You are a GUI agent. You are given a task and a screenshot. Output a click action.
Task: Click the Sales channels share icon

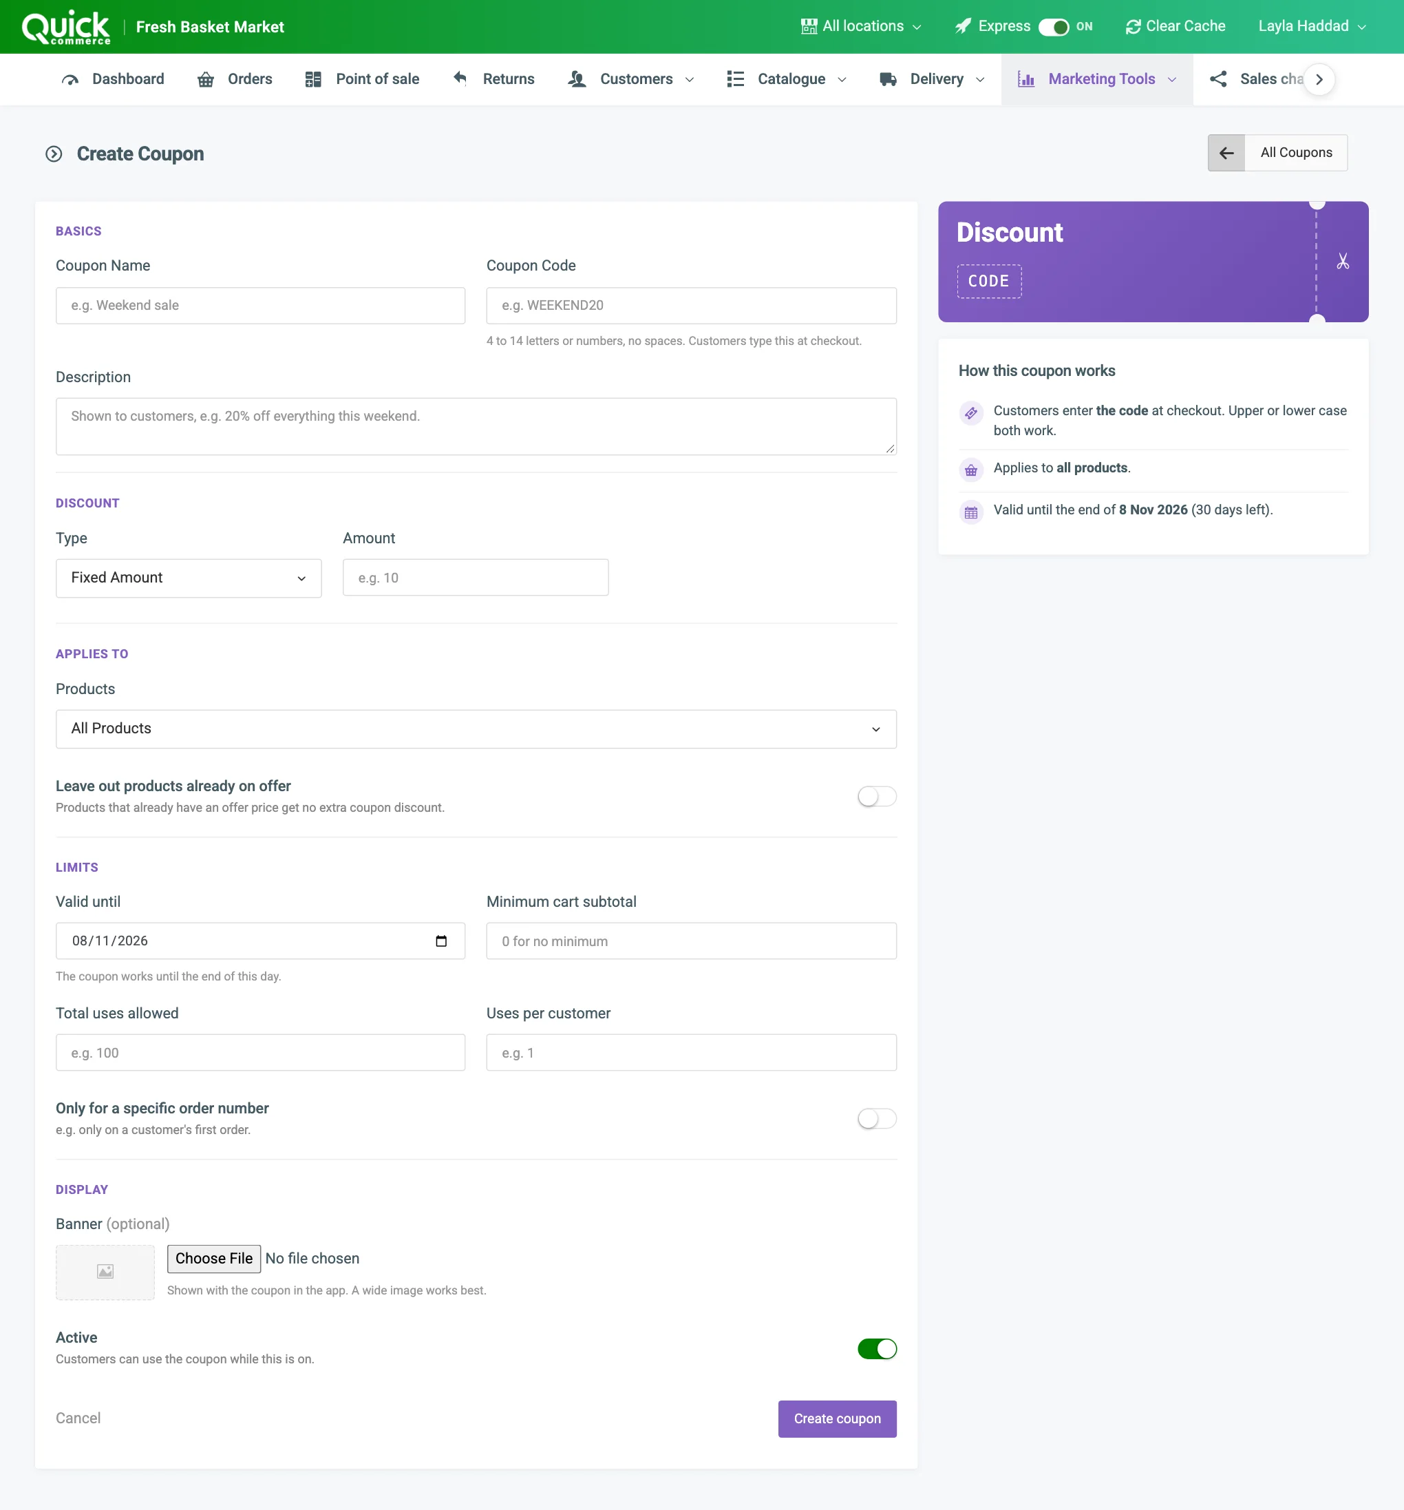(x=1218, y=79)
